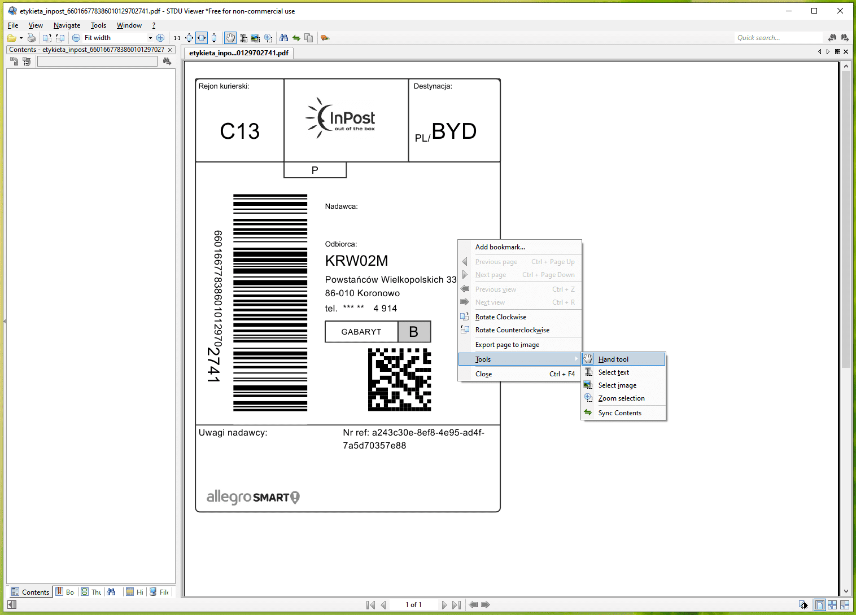Choose Sync Contents in submenu
856x615 pixels.
click(x=623, y=413)
